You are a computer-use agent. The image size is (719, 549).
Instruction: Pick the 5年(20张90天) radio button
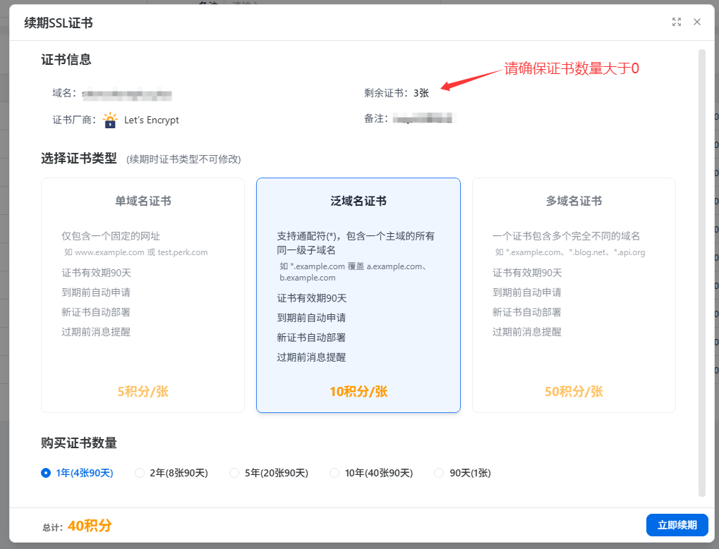(x=234, y=473)
